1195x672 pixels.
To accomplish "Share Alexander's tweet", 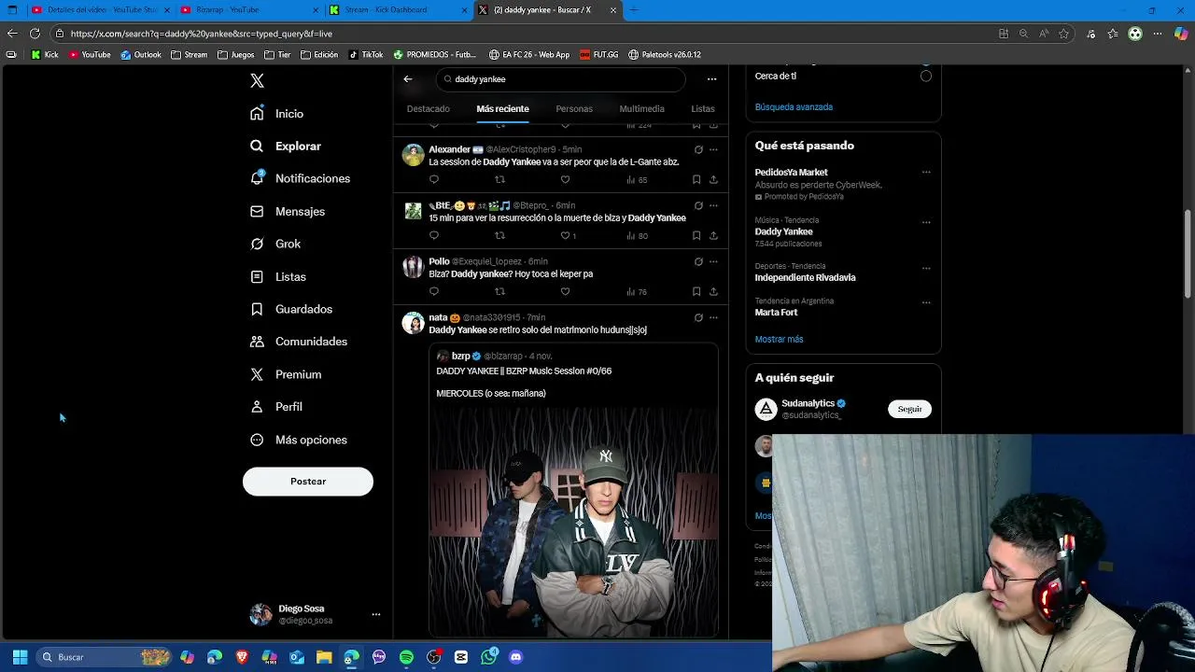I will click(713, 179).
